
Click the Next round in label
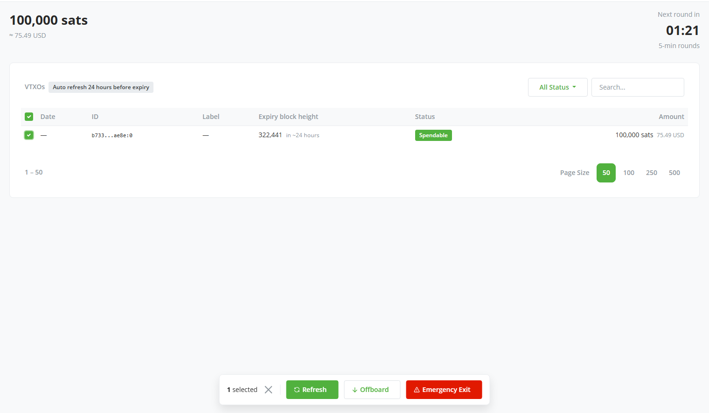679,14
